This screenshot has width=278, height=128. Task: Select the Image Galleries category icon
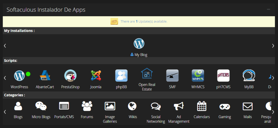pyautogui.click(x=110, y=106)
